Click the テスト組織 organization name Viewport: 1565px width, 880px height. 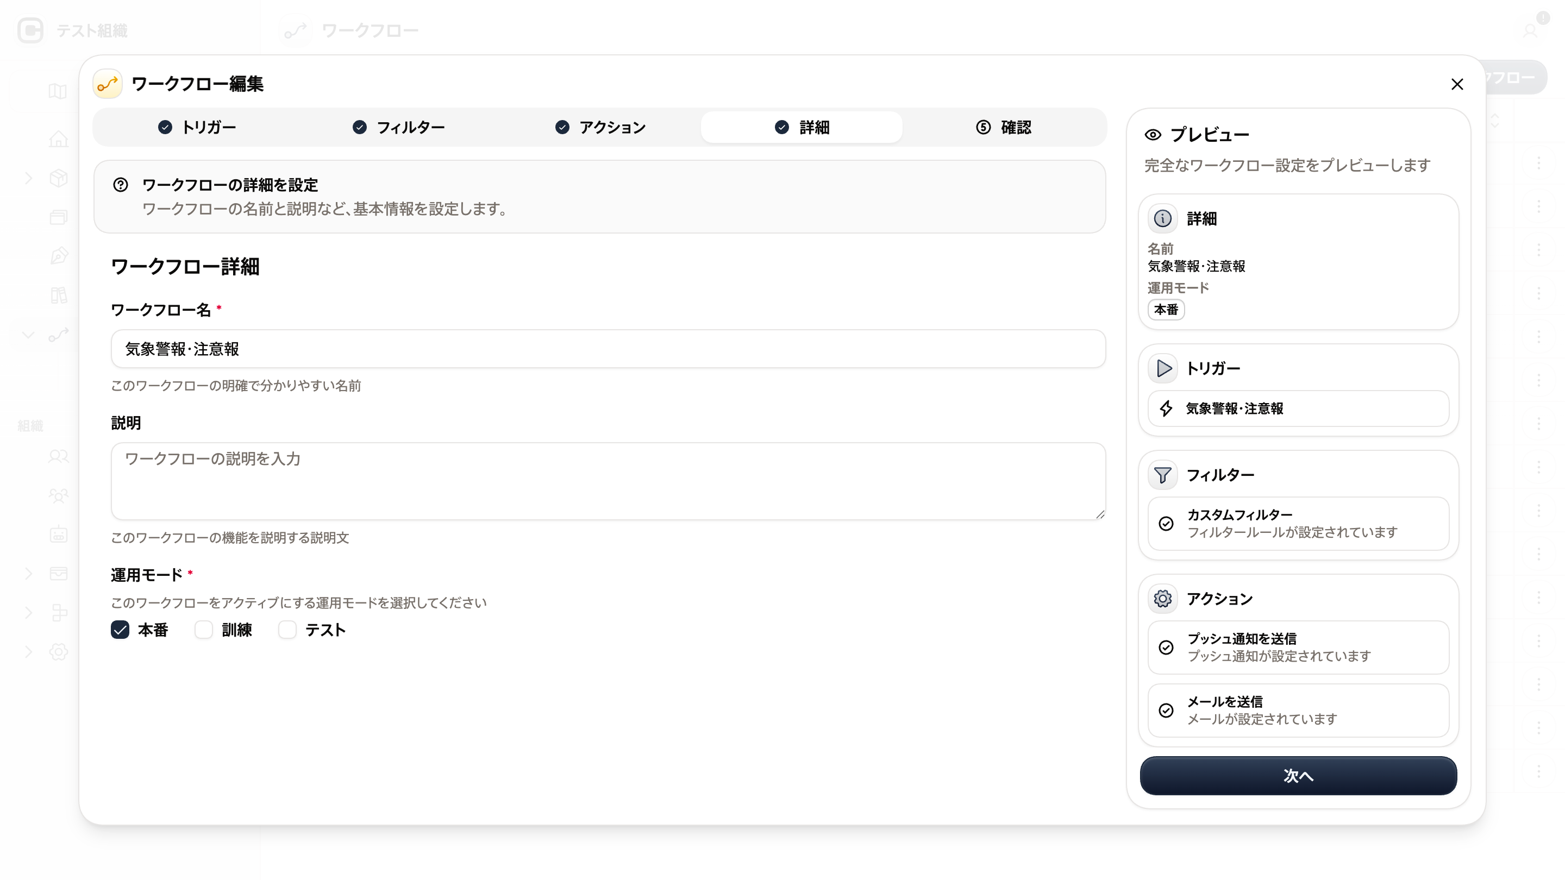pyautogui.click(x=92, y=30)
